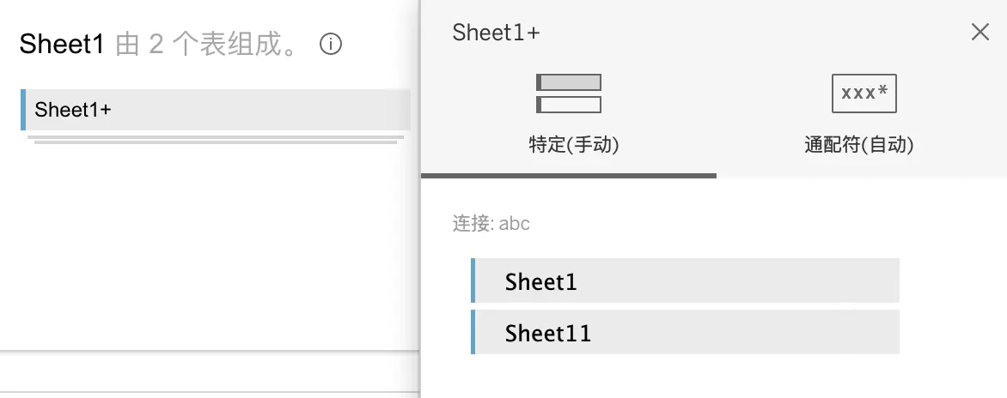Image resolution: width=1007 pixels, height=398 pixels.
Task: Click the blue edge of the Sheet11 entry
Action: point(473,332)
